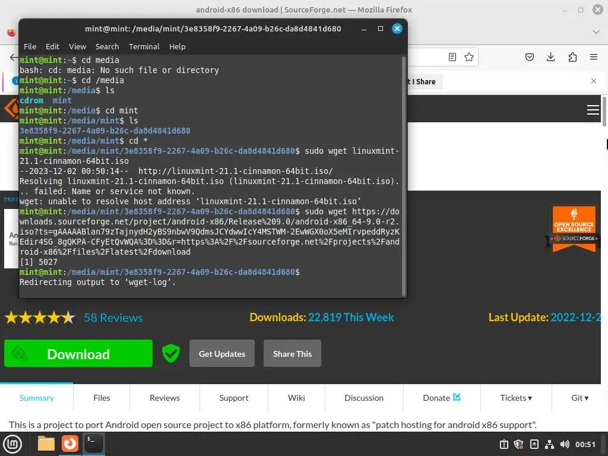
Task: Open terminal Edit menu
Action: click(52, 46)
